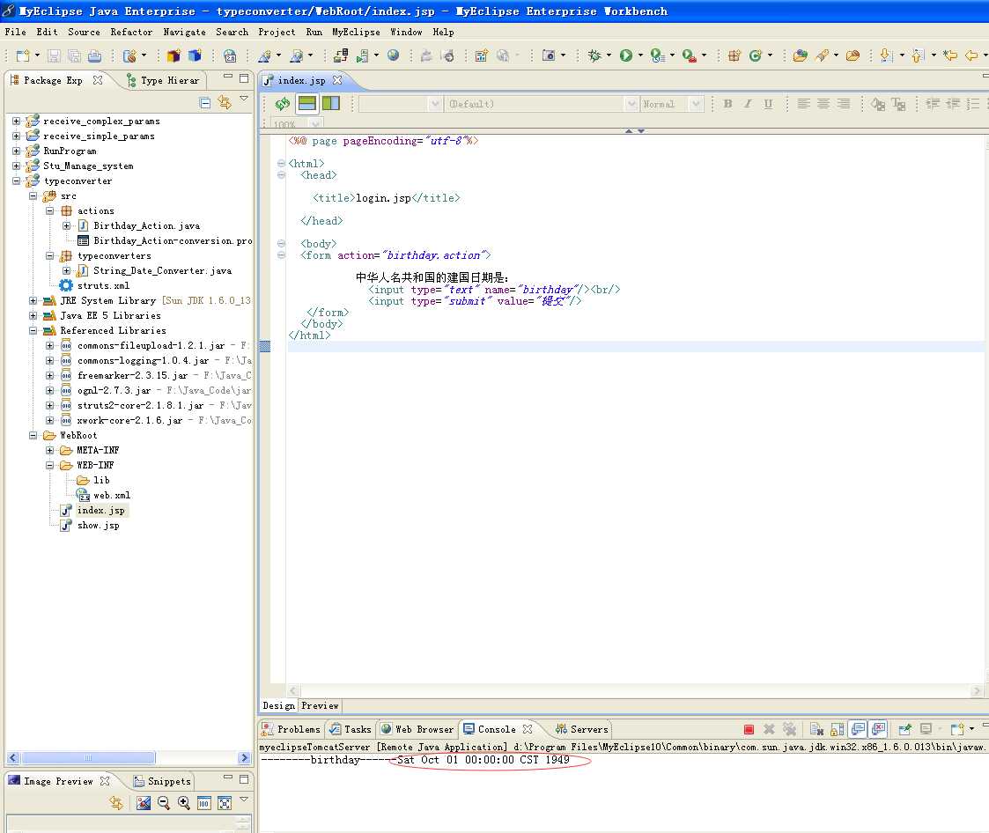The image size is (989, 833).
Task: Click the deploy server icon in toolbar
Action: 341,55
